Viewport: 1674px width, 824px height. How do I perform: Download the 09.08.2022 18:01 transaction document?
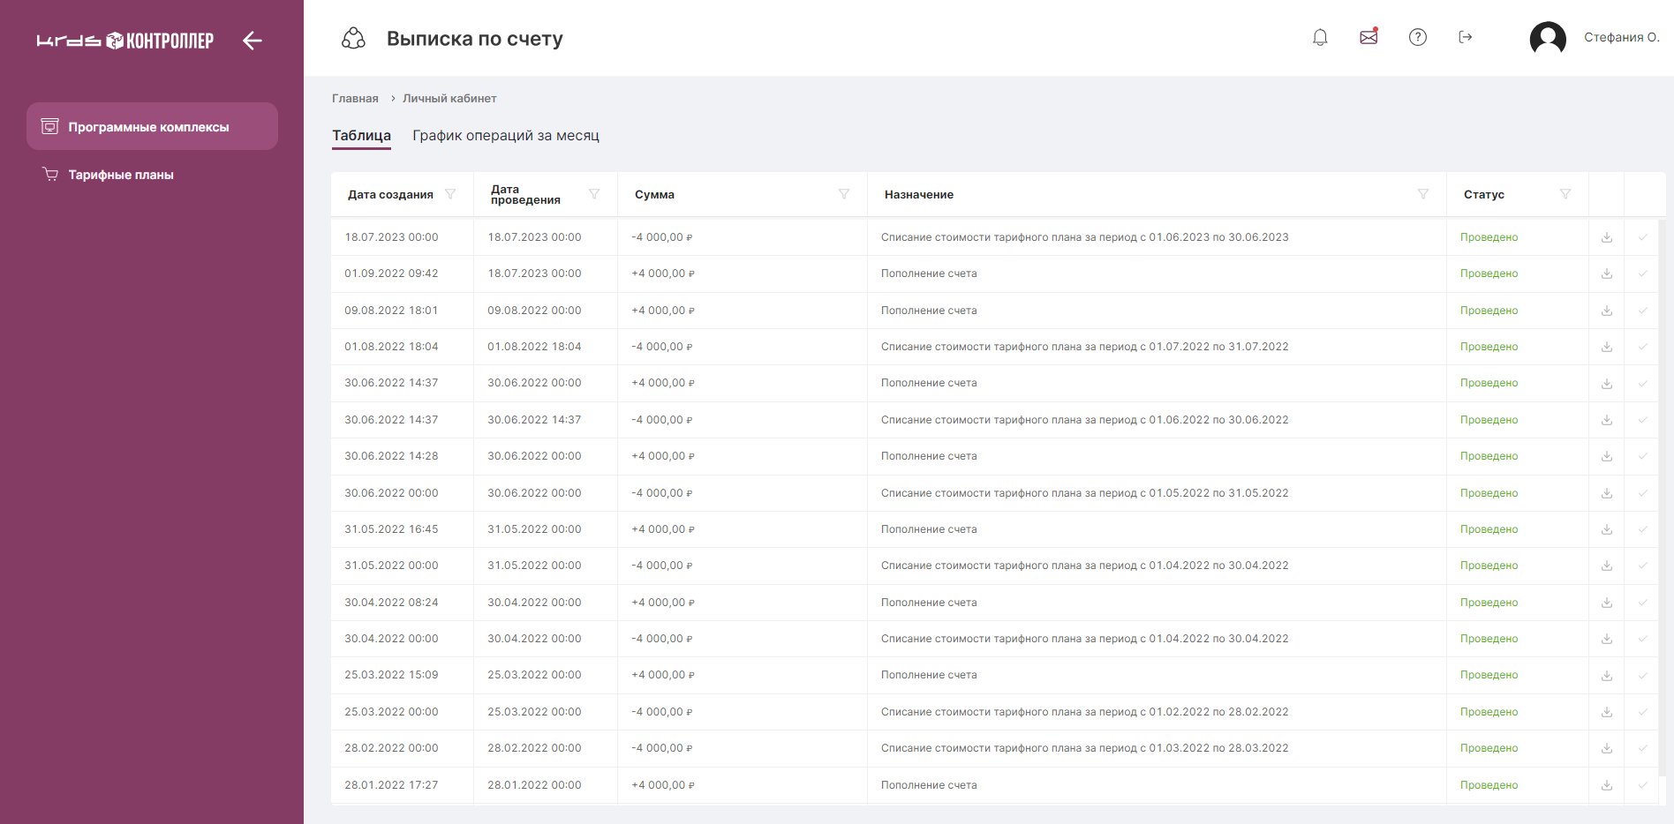click(x=1607, y=311)
